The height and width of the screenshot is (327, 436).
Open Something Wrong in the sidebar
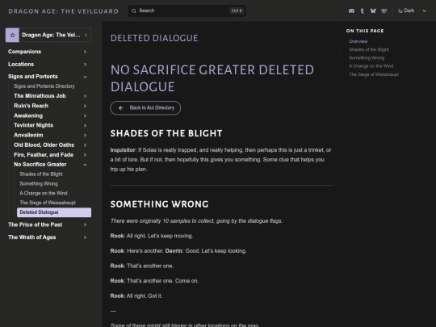coord(39,183)
